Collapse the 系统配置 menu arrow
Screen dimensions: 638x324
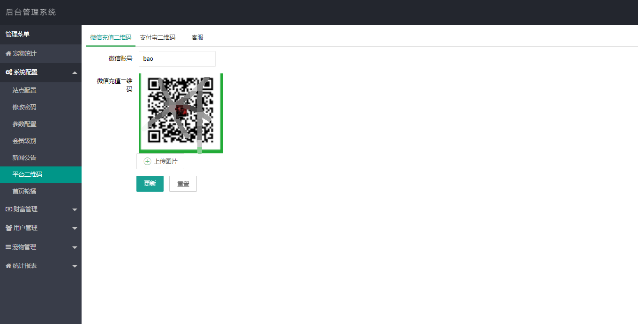pyautogui.click(x=75, y=72)
